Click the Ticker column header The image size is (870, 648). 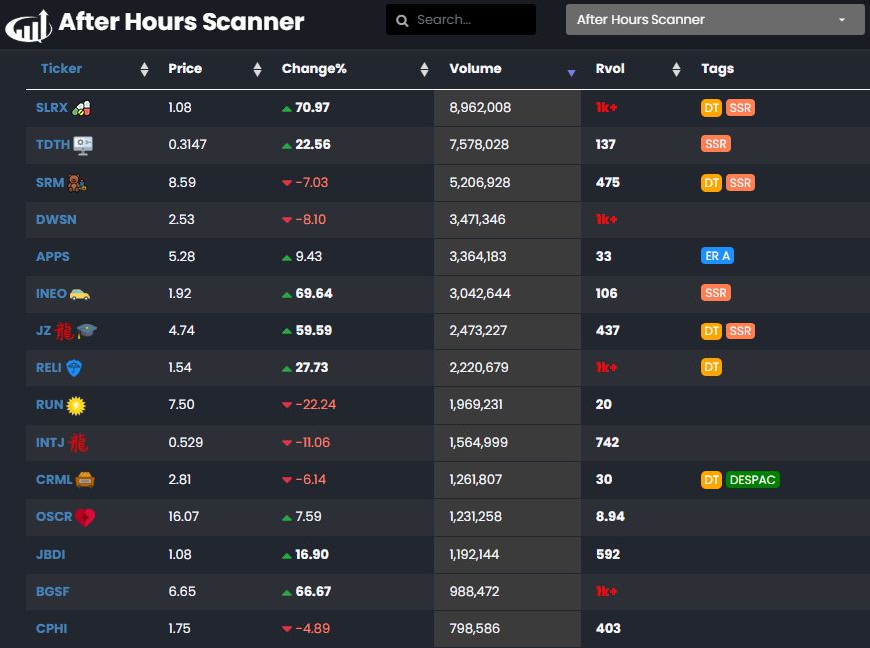(61, 68)
